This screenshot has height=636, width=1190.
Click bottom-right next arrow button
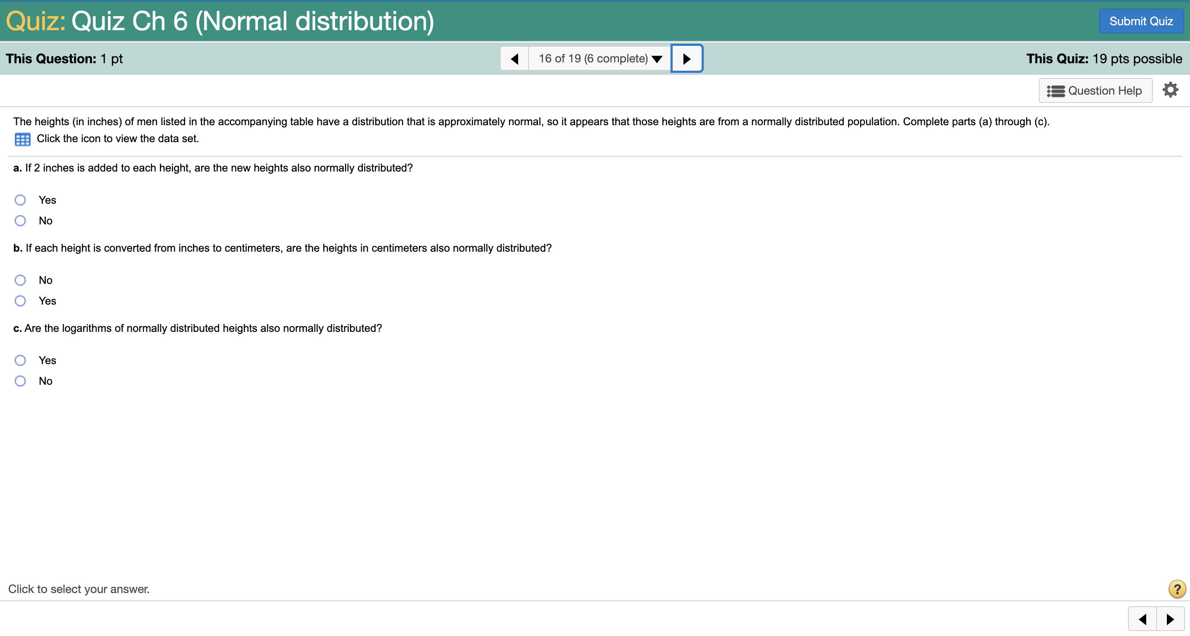1170,619
